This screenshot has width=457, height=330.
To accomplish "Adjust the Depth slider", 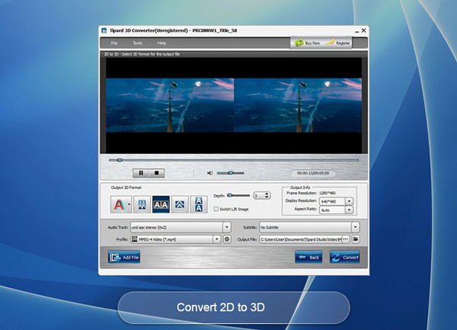I will [x=231, y=195].
